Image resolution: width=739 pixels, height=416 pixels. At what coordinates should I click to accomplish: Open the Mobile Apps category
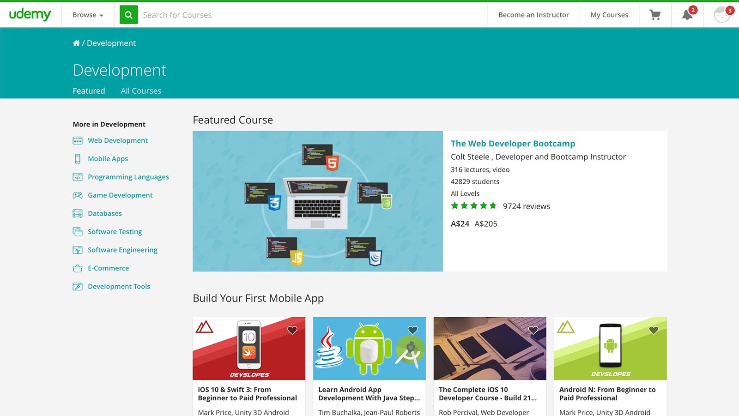(108, 159)
